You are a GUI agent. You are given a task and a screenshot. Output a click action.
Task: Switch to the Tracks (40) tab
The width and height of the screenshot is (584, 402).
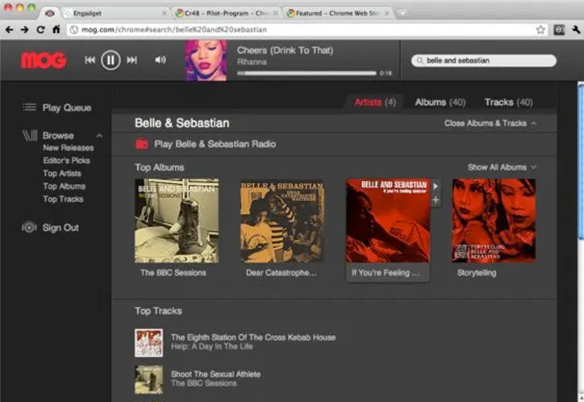(508, 103)
